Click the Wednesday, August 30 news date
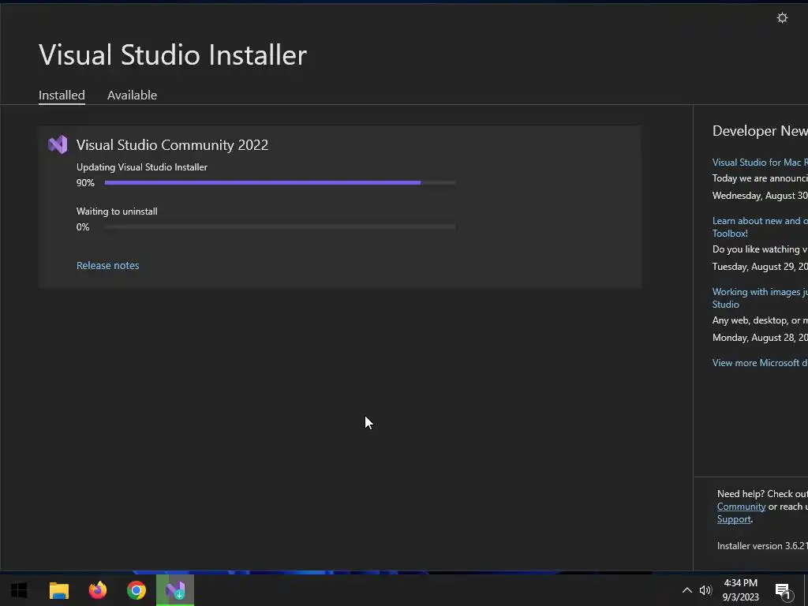This screenshot has height=606, width=808. pyautogui.click(x=760, y=196)
